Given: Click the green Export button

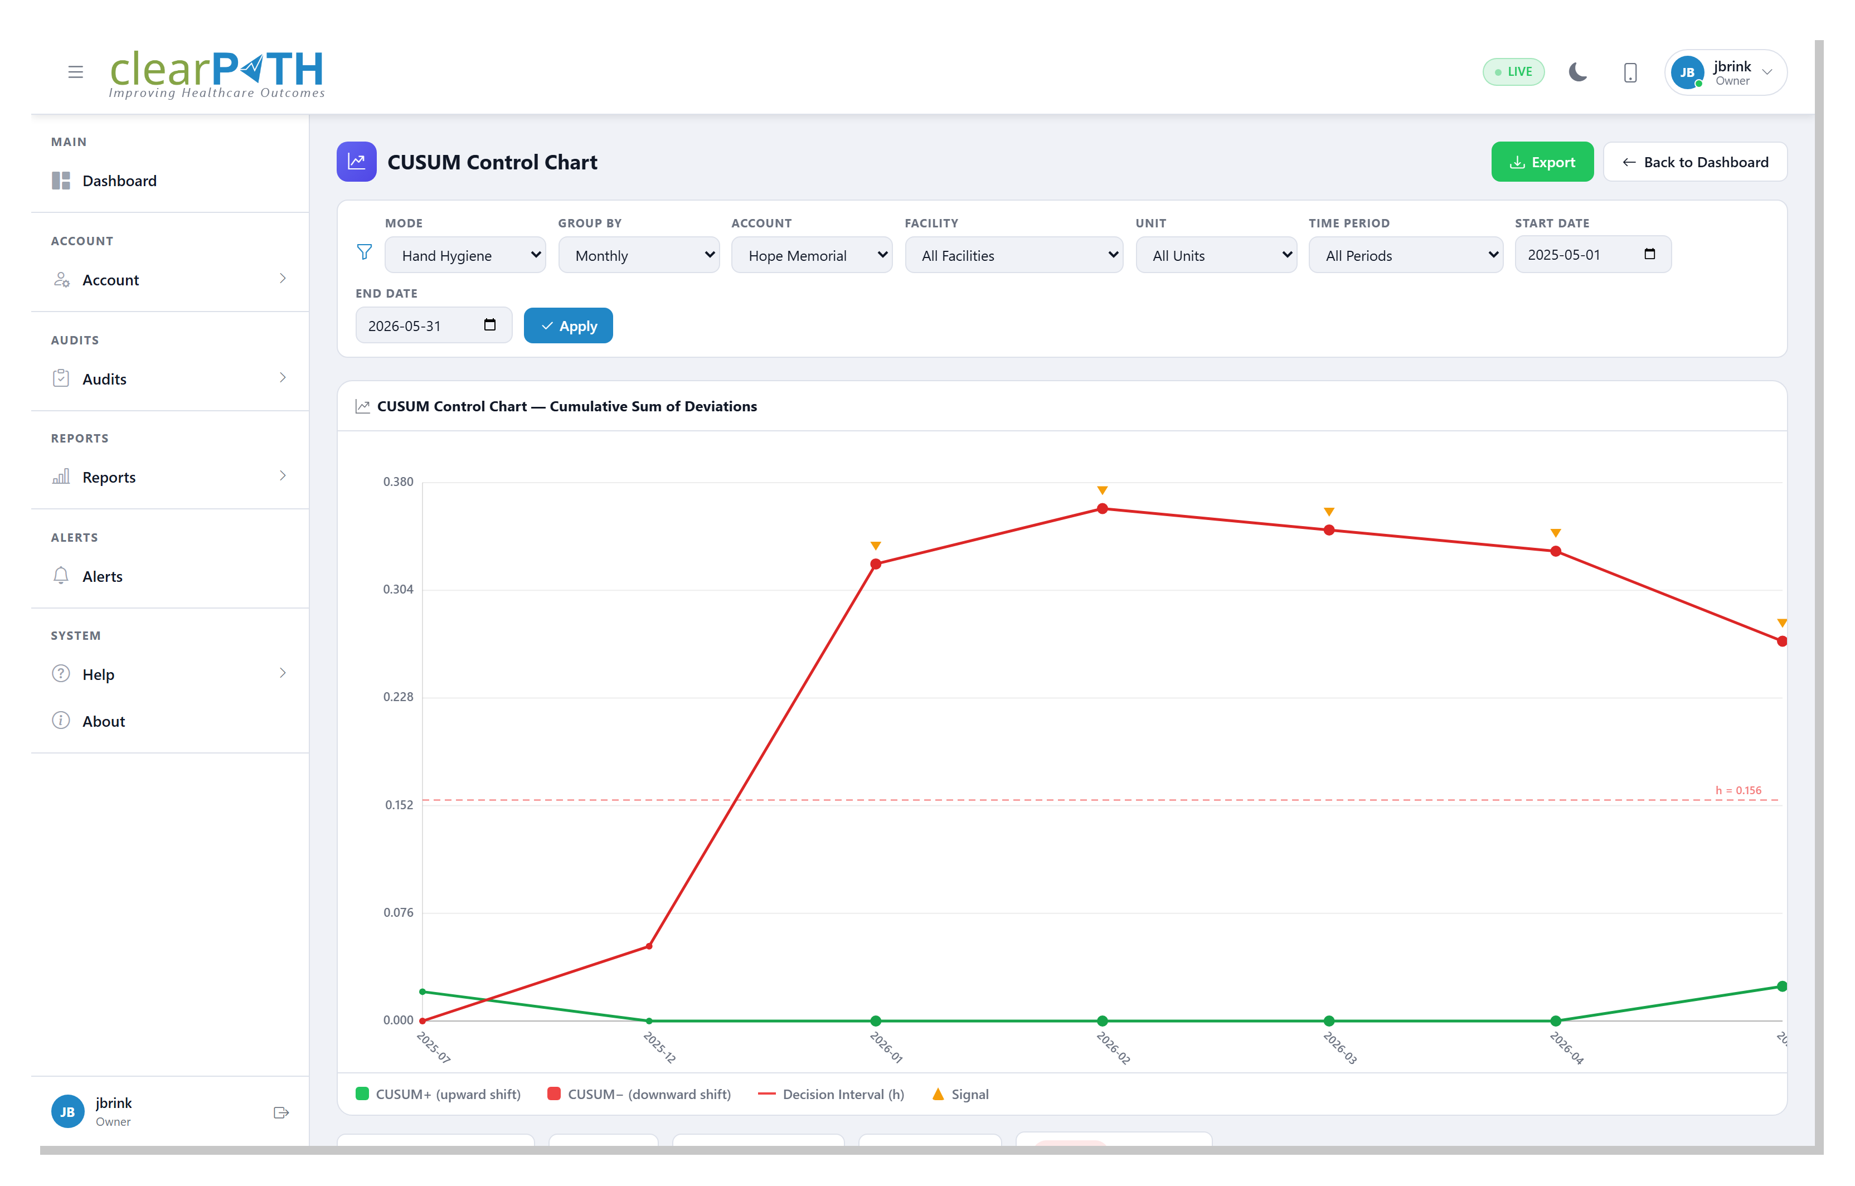Looking at the screenshot, I should point(1542,162).
